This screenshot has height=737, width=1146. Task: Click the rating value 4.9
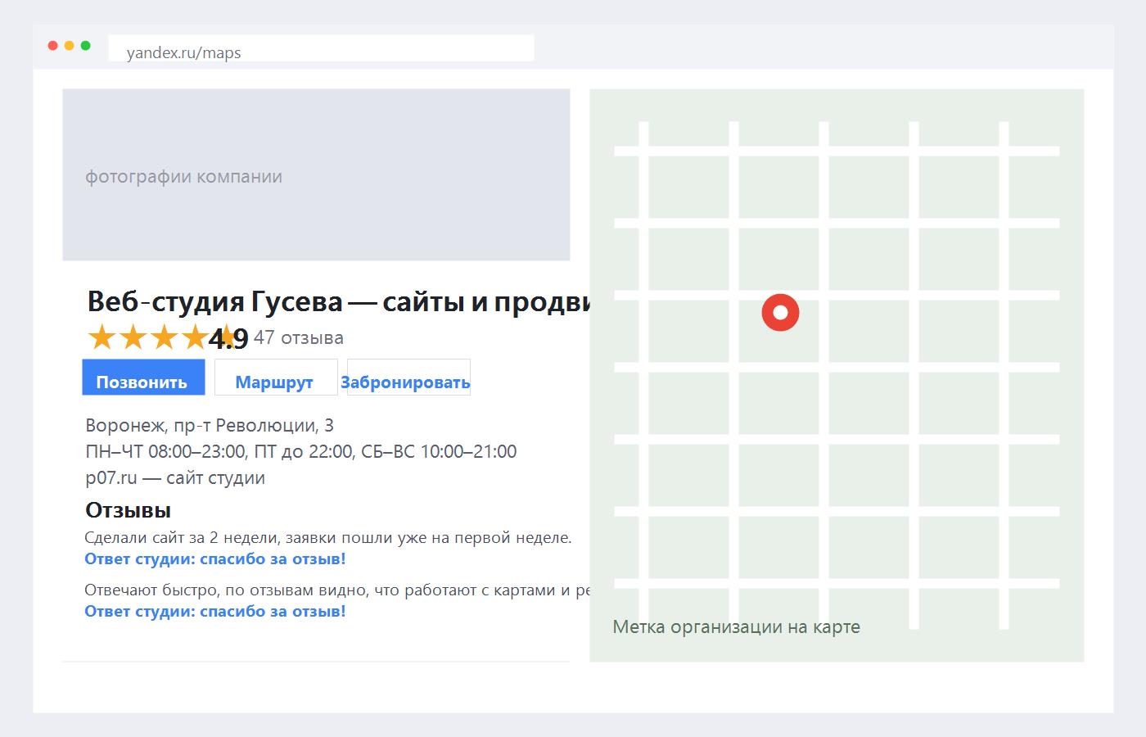tap(228, 338)
